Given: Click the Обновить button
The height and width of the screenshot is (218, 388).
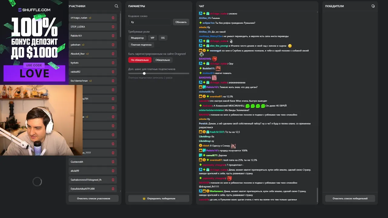Looking at the screenshot, I should (x=181, y=22).
